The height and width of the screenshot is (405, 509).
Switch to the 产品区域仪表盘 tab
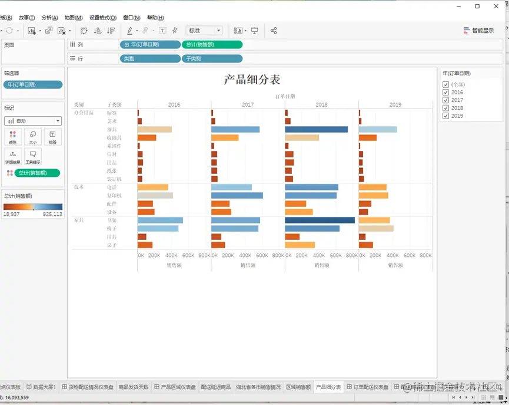click(175, 387)
